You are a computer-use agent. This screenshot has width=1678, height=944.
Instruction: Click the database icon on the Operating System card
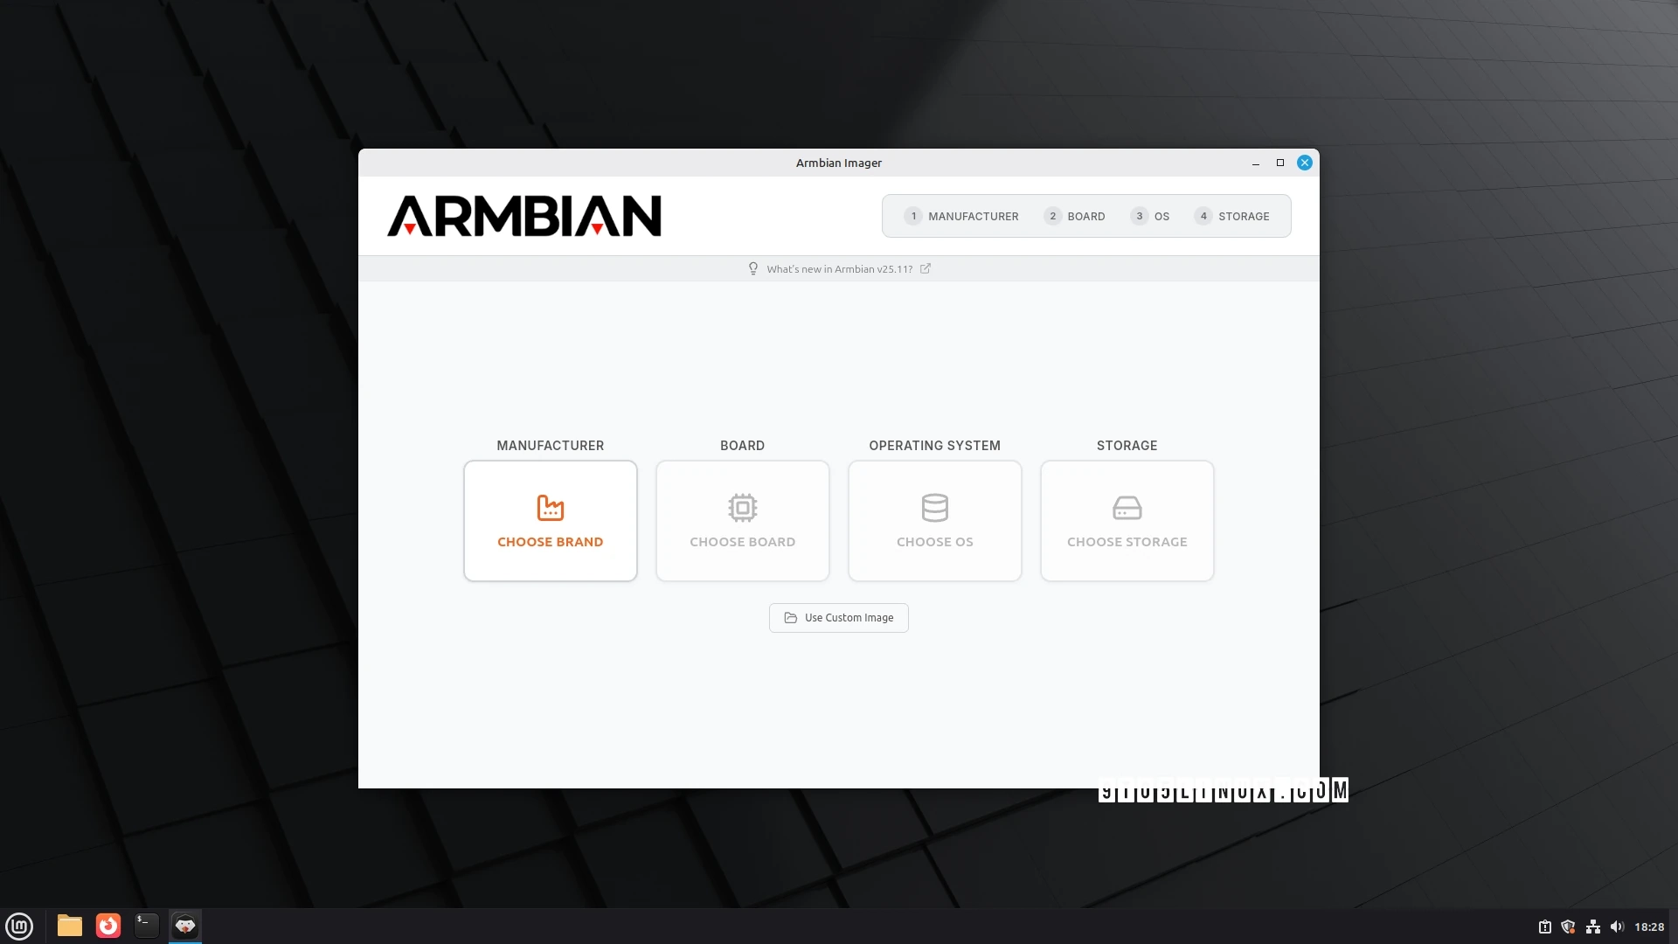(x=934, y=507)
